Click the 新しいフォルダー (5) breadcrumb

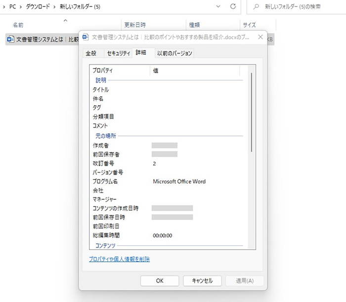(x=80, y=6)
